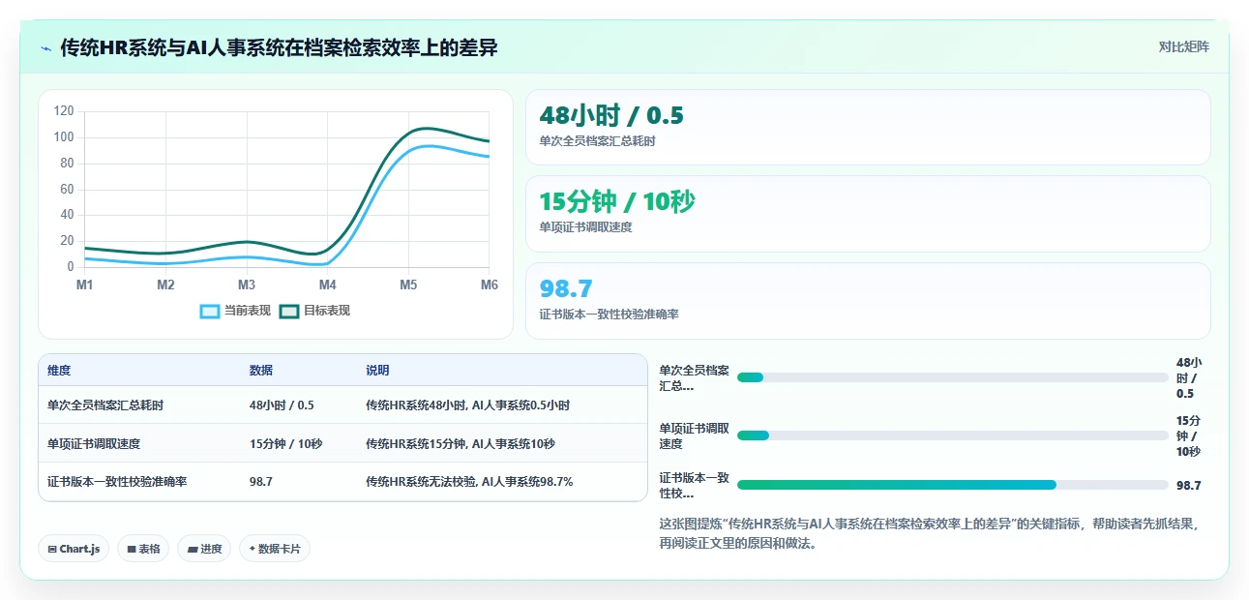Click the 98.7 data card value
Viewport: 1249px width, 600px height.
(x=566, y=288)
